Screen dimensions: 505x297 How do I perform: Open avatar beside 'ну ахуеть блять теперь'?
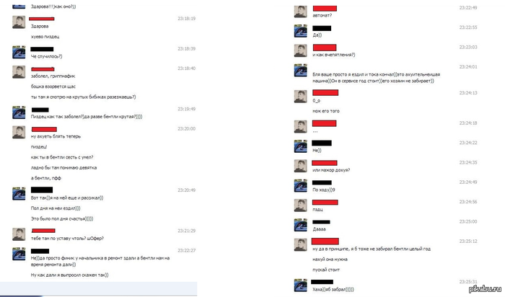click(x=19, y=132)
